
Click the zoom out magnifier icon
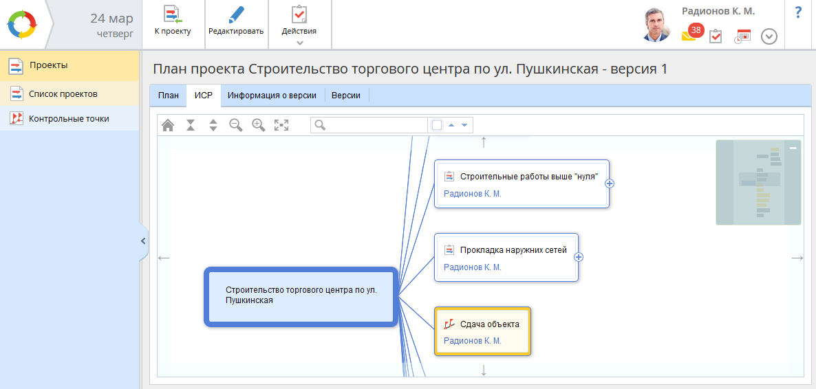(236, 125)
